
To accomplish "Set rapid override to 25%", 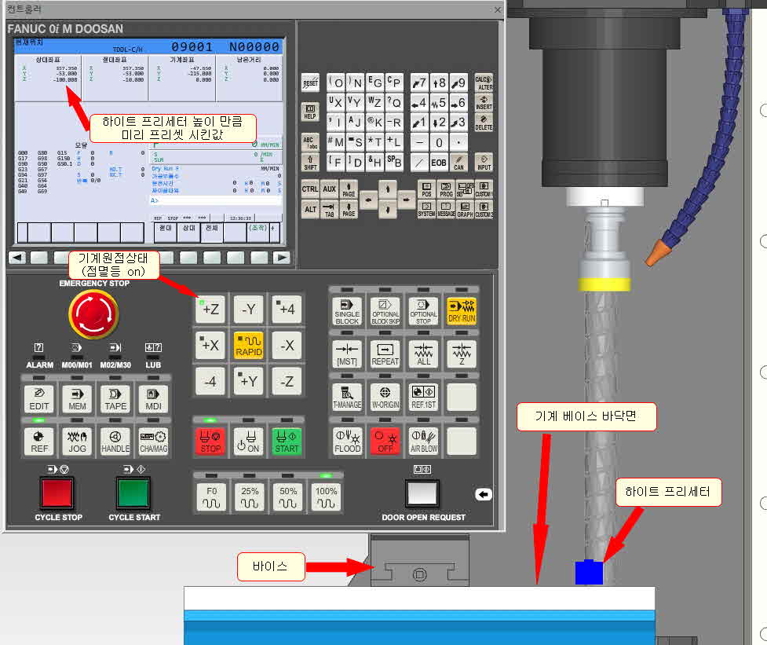I will click(x=250, y=497).
